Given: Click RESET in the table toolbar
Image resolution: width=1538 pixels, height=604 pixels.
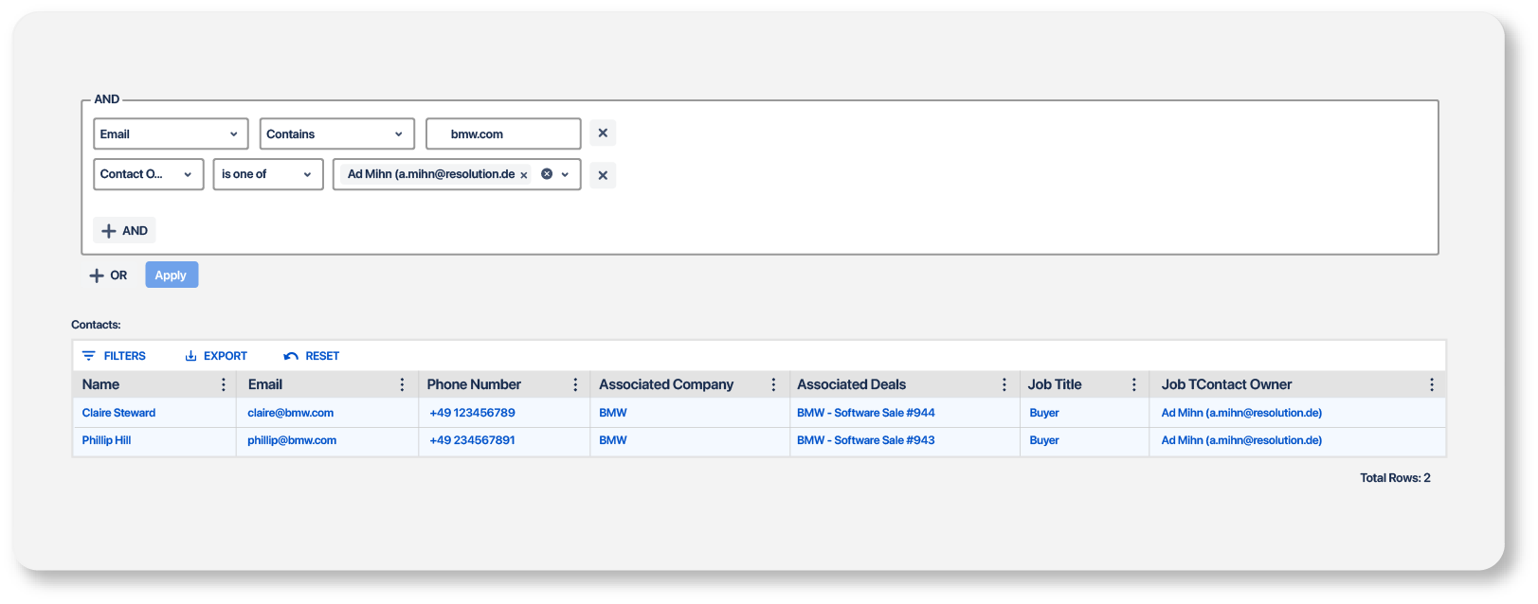Looking at the screenshot, I should [312, 356].
